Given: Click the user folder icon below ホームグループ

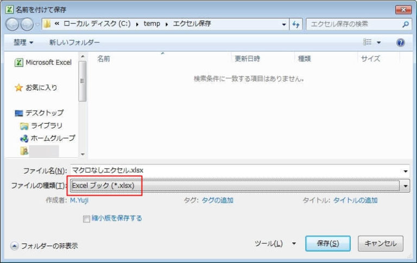Looking at the screenshot, I should click(x=24, y=151).
